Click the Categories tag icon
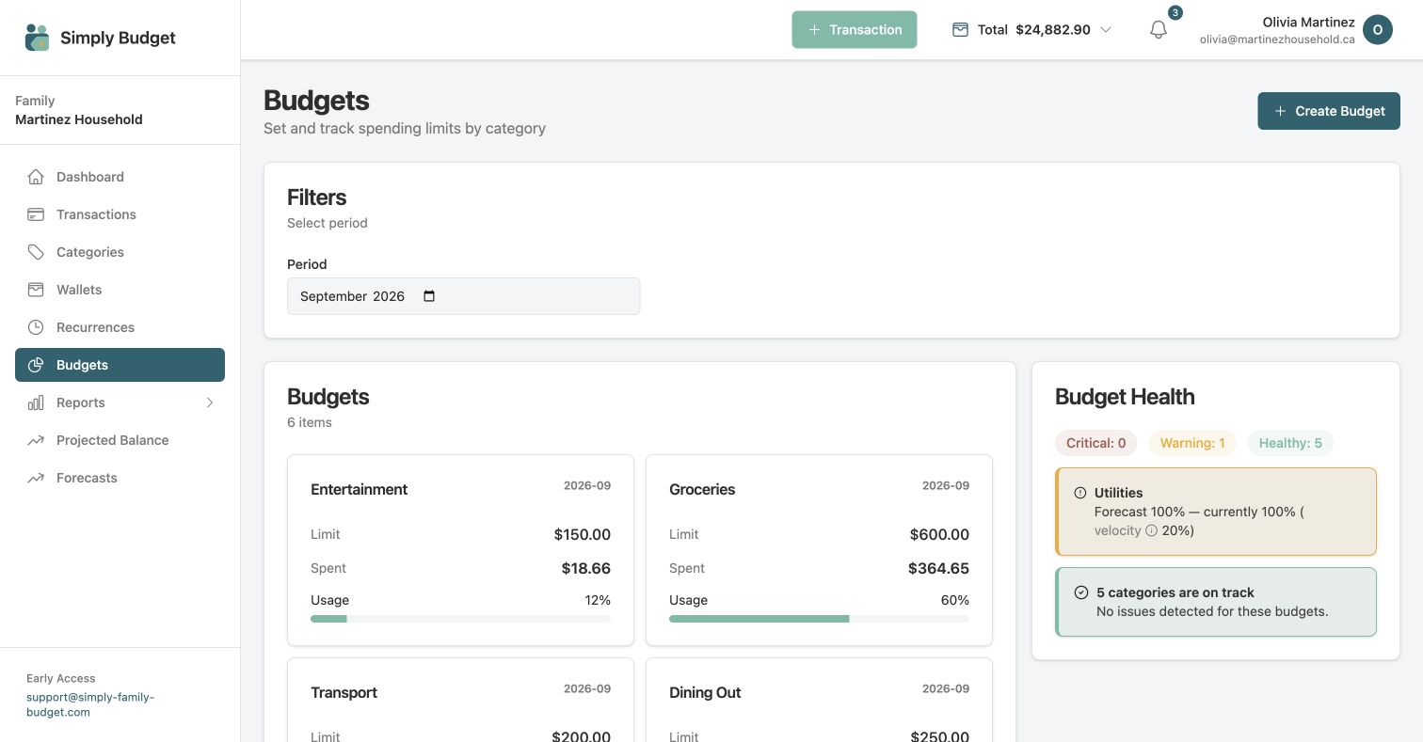This screenshot has height=742, width=1423. [36, 252]
